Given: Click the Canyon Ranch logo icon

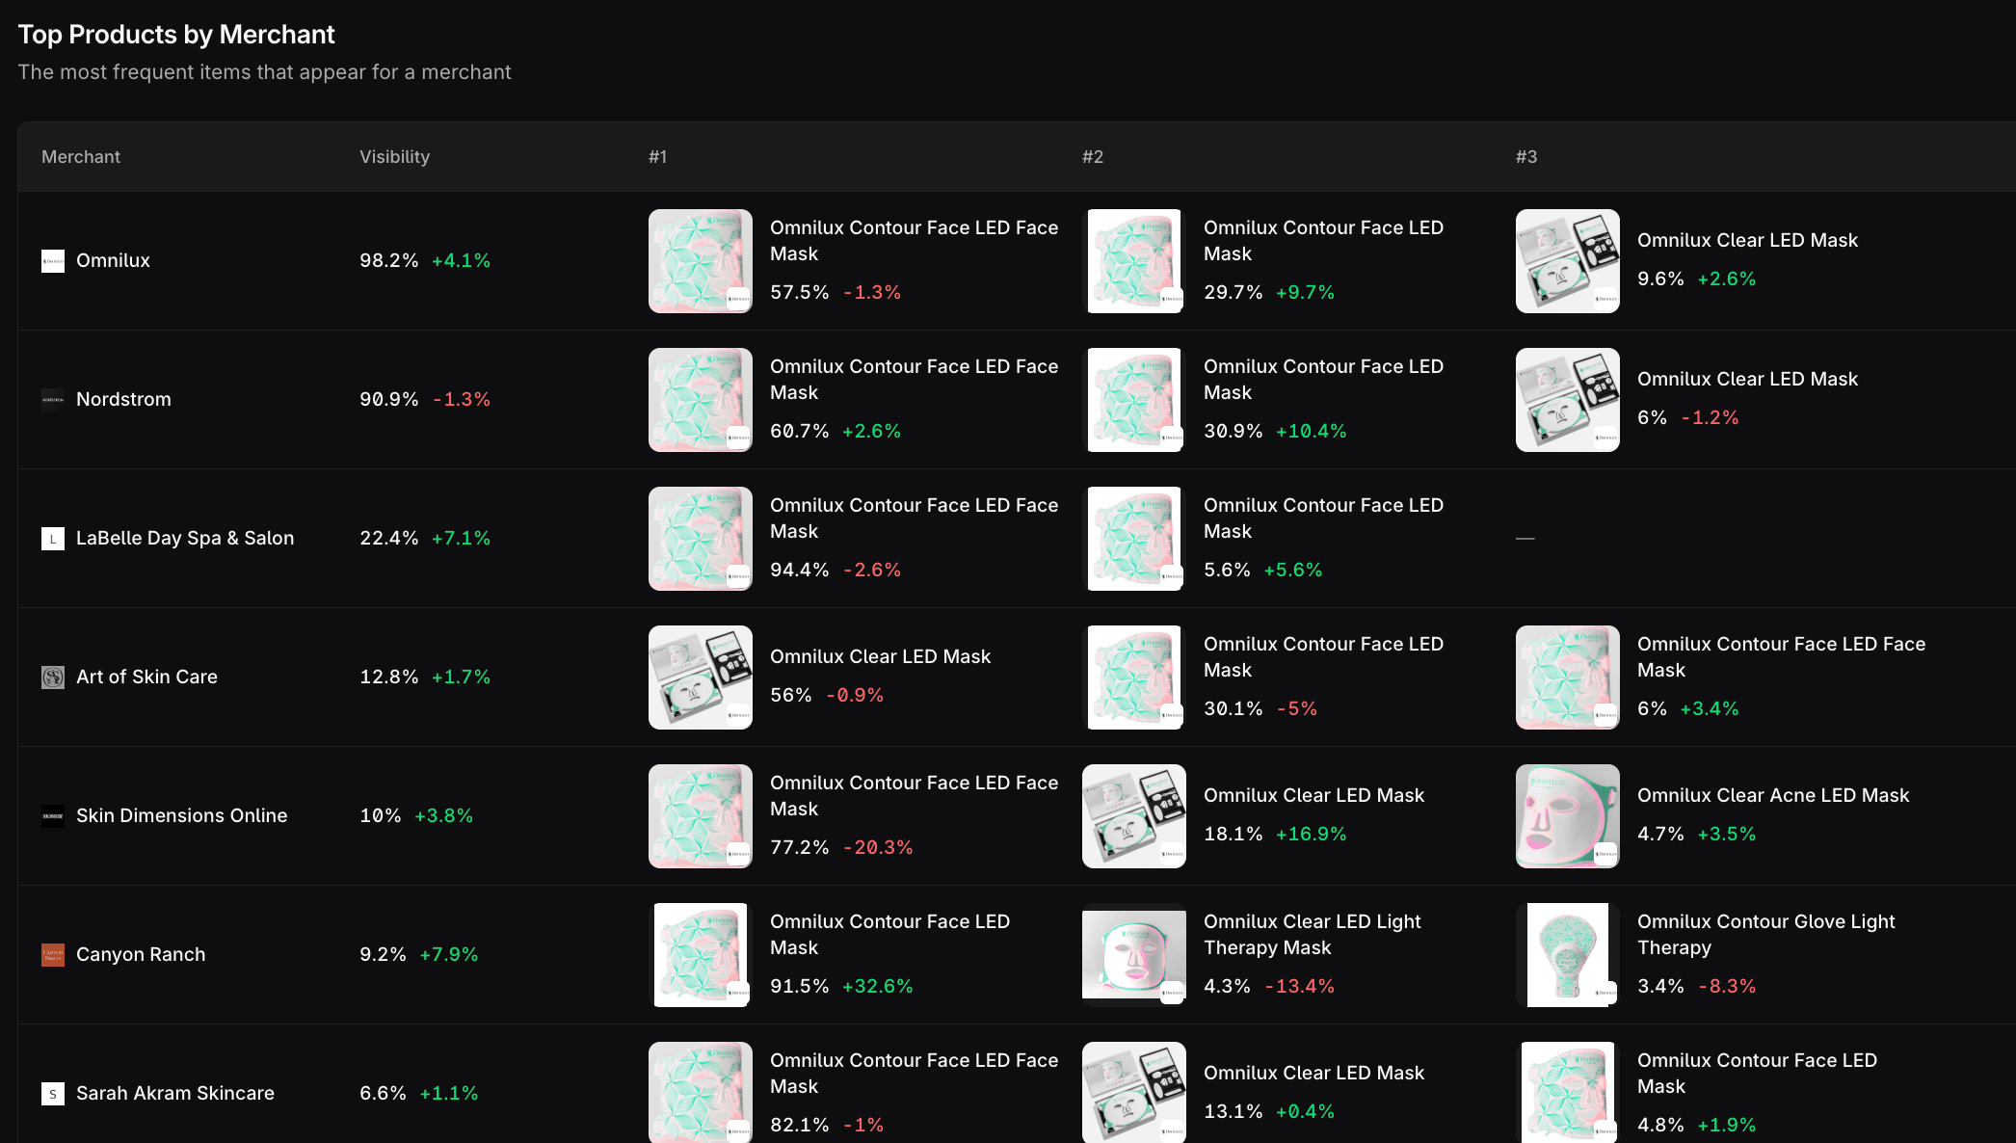Looking at the screenshot, I should 53,955.
